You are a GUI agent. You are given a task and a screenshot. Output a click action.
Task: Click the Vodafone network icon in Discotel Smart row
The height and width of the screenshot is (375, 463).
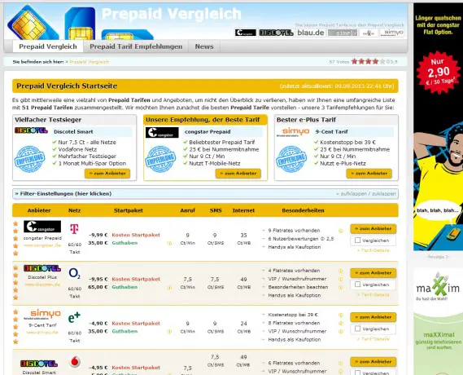(x=74, y=362)
